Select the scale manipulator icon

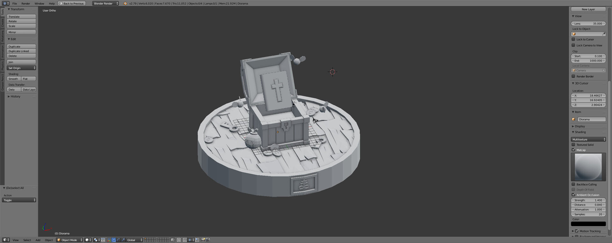click(123, 240)
